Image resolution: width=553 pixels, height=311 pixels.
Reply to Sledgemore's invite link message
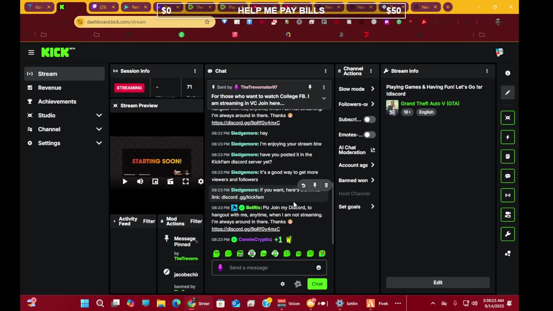(x=303, y=185)
